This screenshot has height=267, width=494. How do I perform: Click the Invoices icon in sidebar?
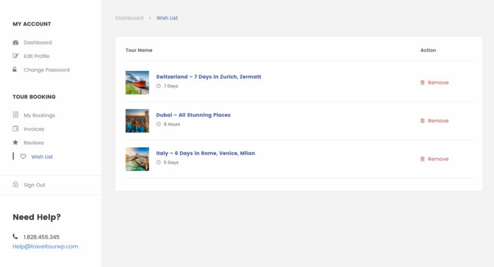tap(15, 129)
